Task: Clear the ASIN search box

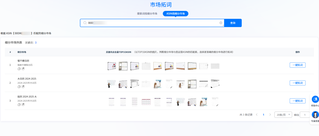Action: pyautogui.click(x=221, y=23)
